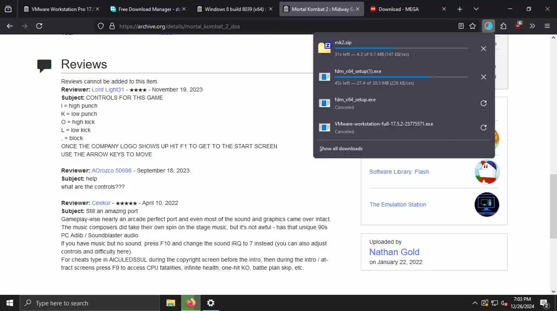Open tracking protection shield icon

101,26
